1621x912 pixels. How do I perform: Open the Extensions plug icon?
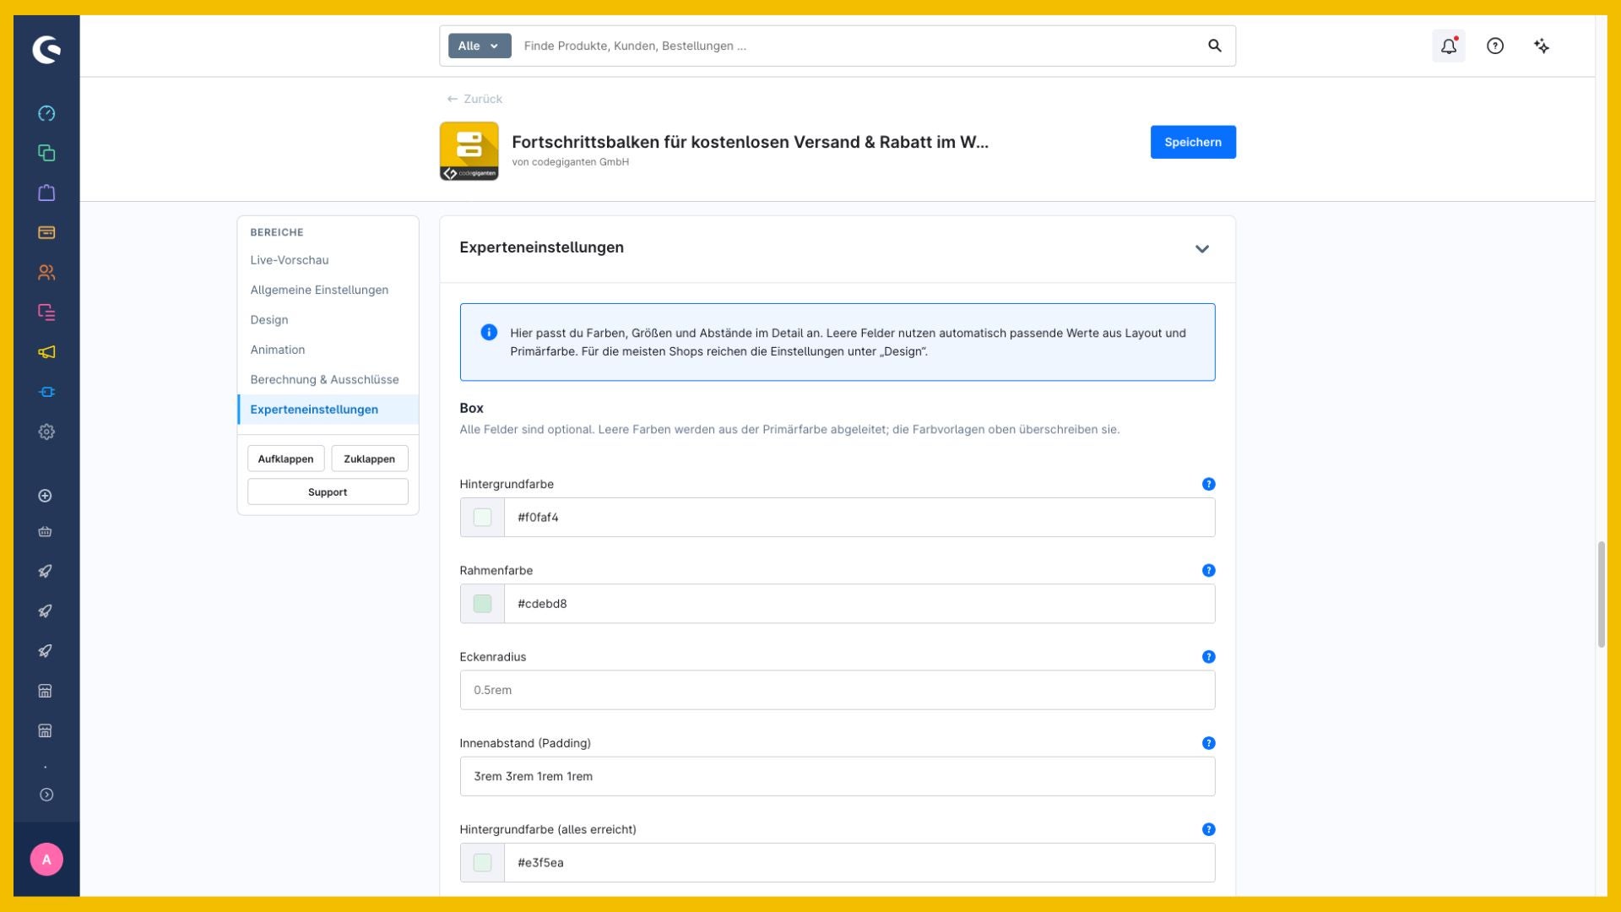46,392
